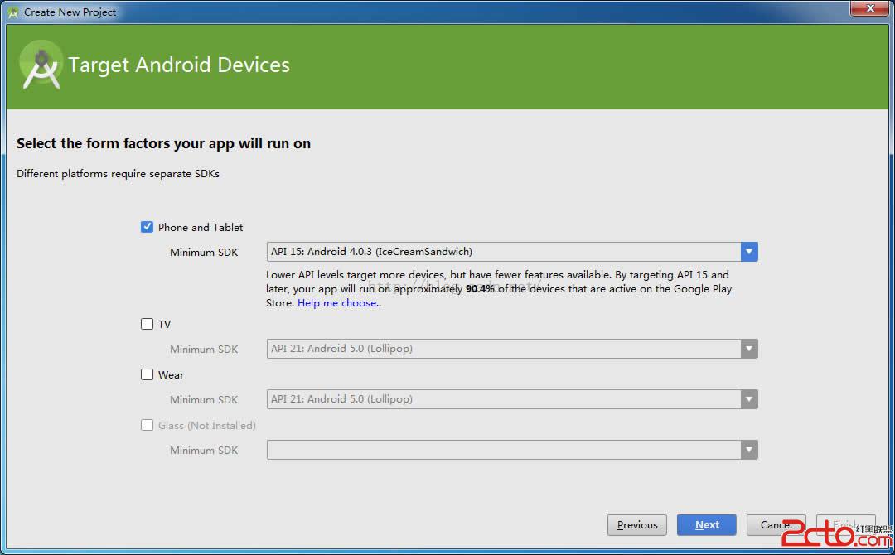Click the Finish button
This screenshot has width=895, height=555.
click(x=845, y=524)
